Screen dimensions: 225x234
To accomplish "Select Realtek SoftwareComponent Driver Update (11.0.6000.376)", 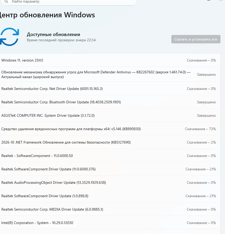I will pyautogui.click(x=110, y=169).
